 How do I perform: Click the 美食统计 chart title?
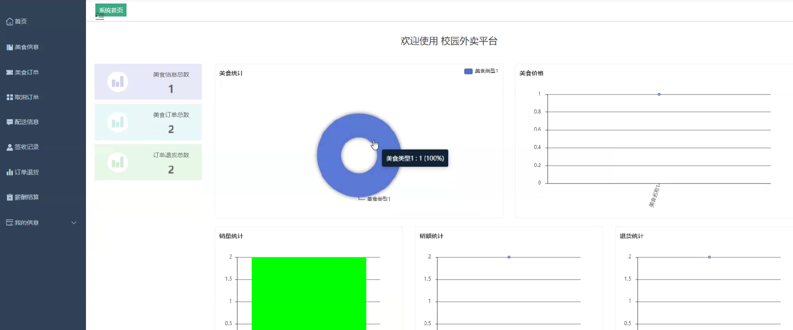231,73
